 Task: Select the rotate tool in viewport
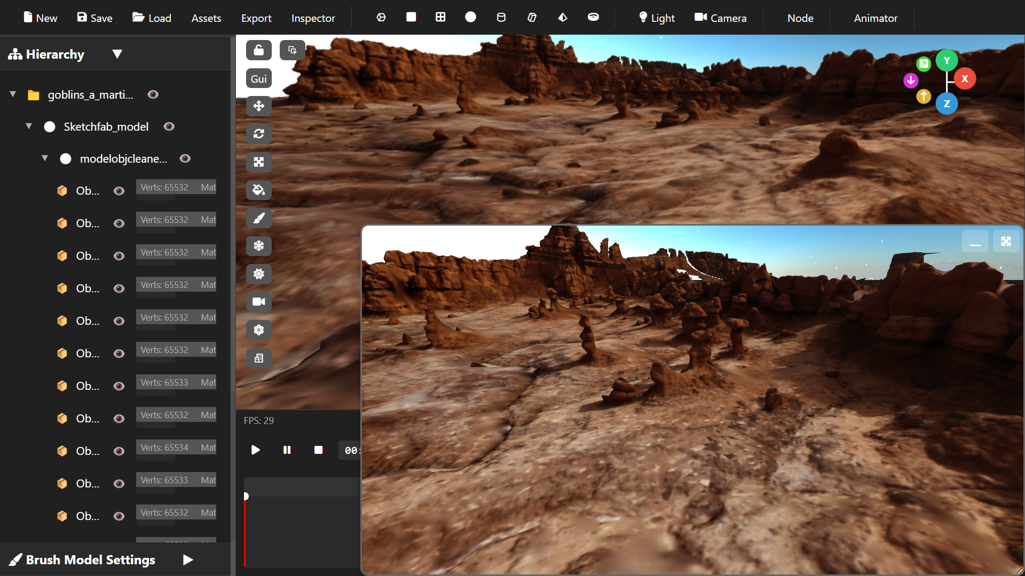tap(259, 134)
